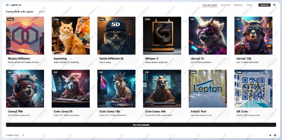
Task: Open the Whisper X audio card
Action: click(x=162, y=41)
